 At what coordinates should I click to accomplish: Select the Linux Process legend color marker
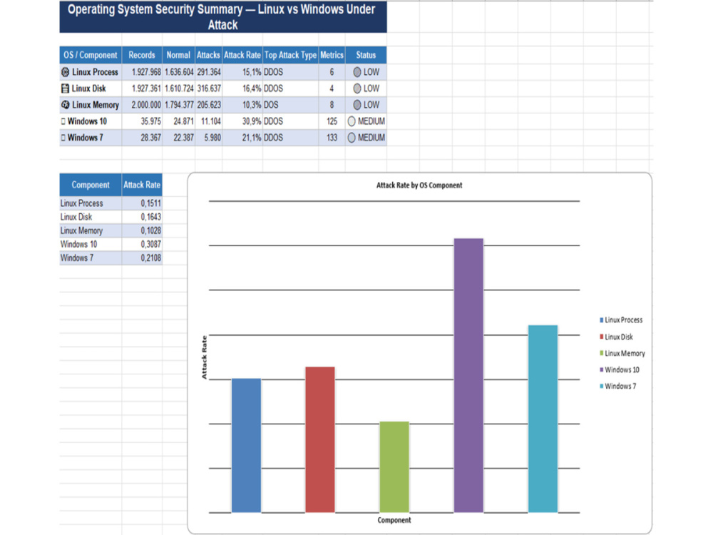(602, 320)
